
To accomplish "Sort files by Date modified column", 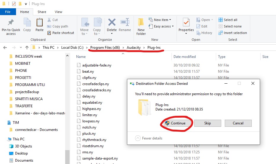I will tap(184, 57).
